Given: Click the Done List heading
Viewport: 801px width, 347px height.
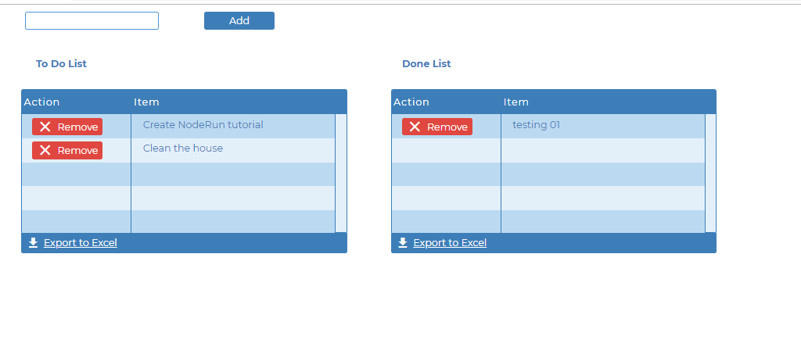Looking at the screenshot, I should click(x=426, y=64).
